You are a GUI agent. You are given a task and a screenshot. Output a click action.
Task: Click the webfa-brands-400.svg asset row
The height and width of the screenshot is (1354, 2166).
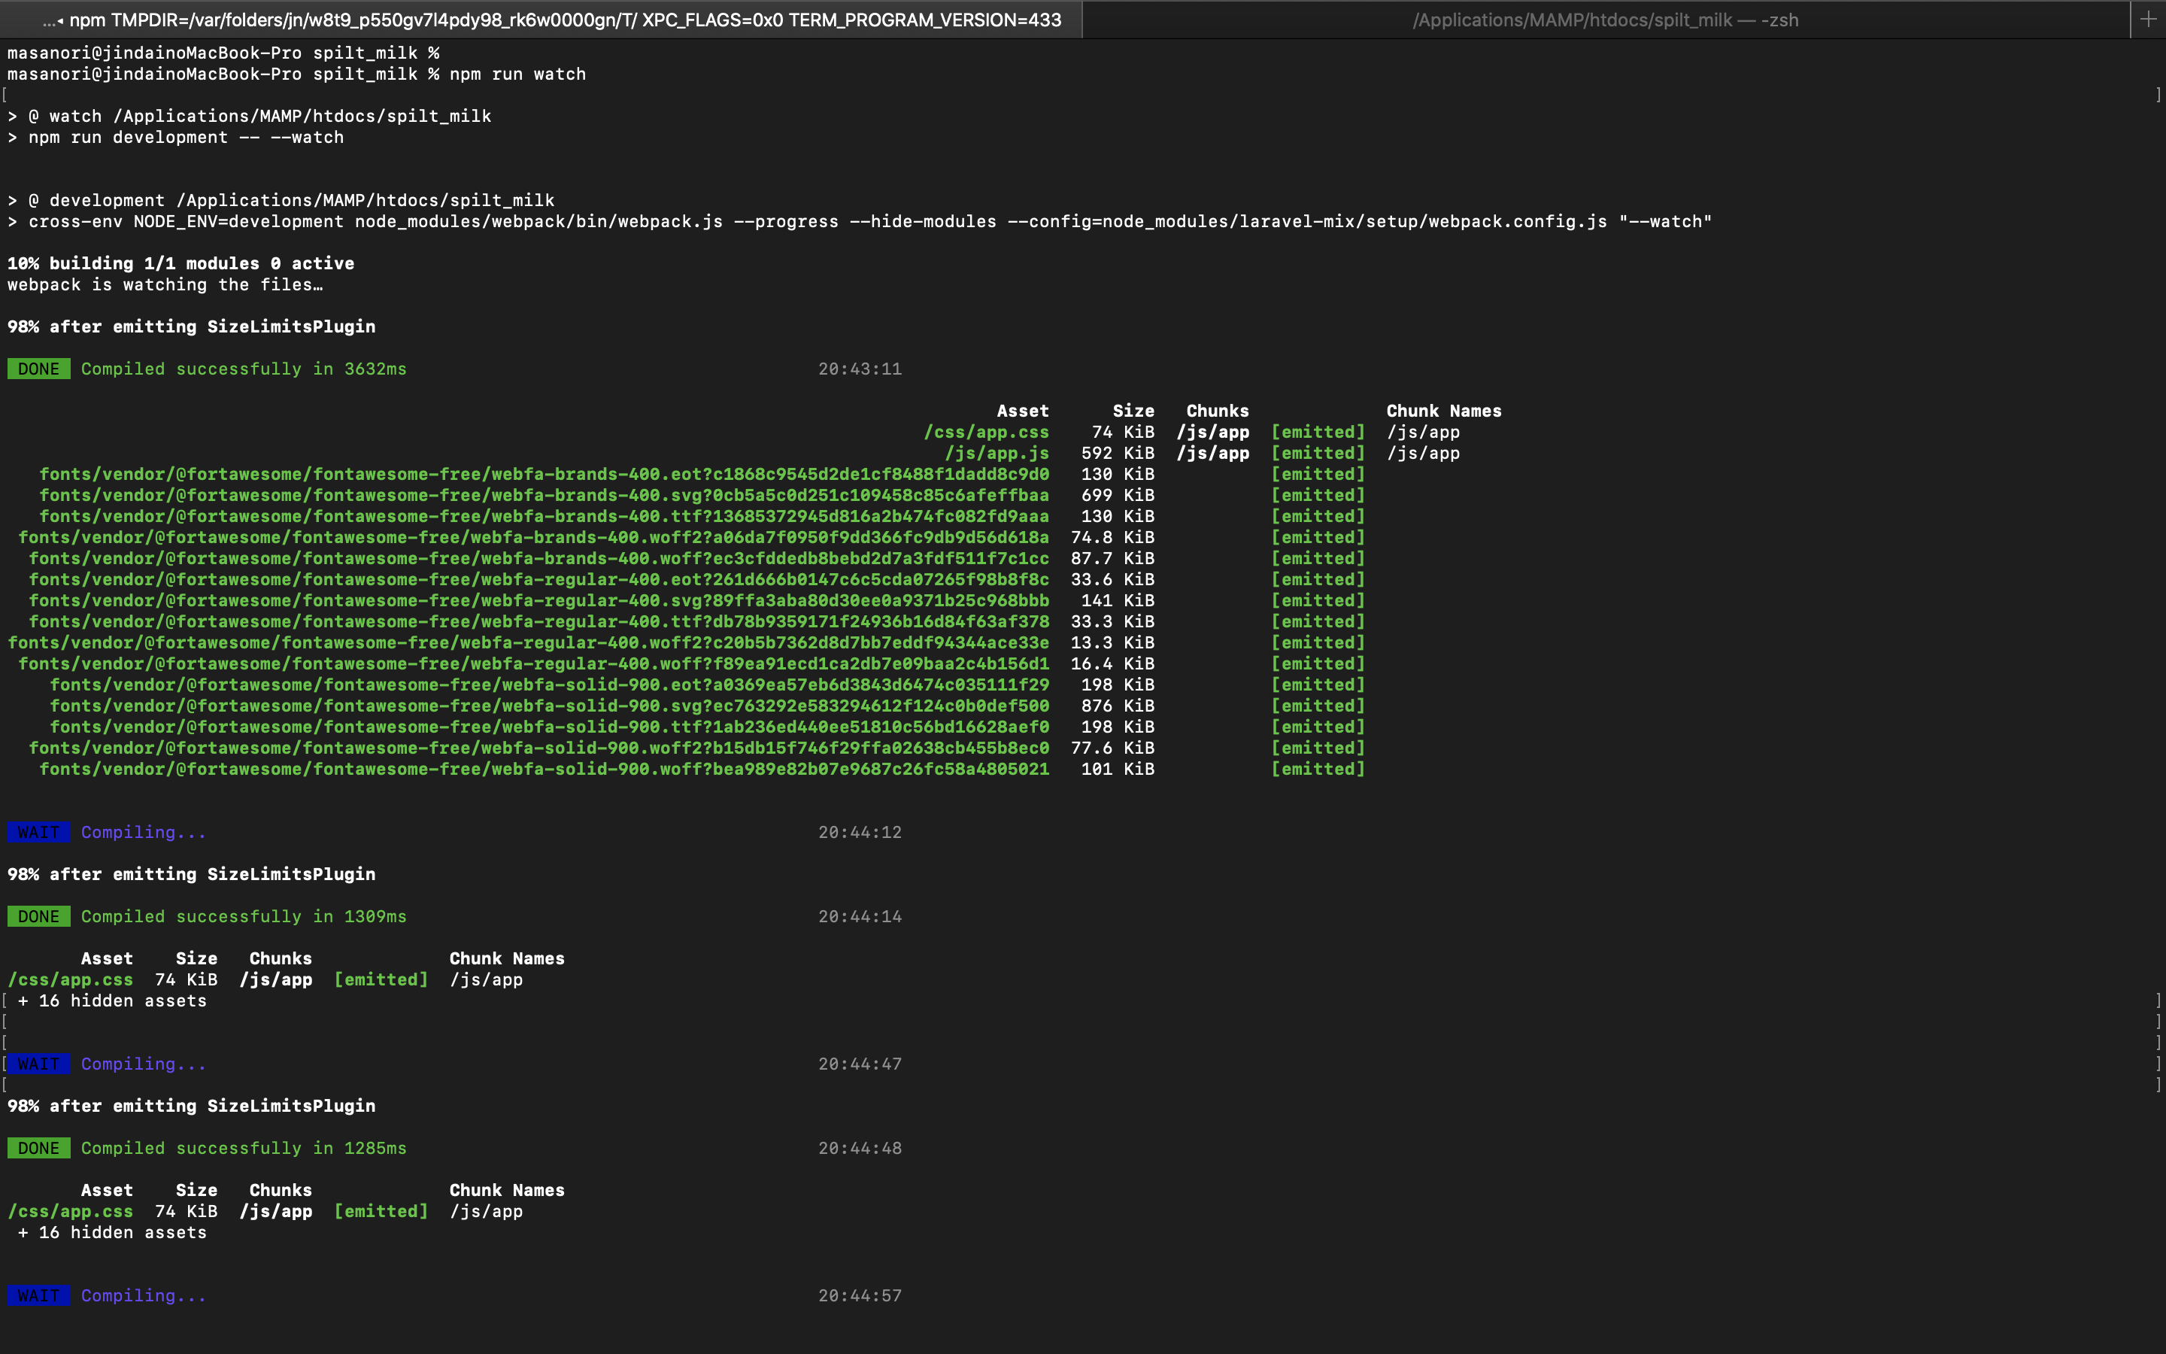(x=702, y=495)
